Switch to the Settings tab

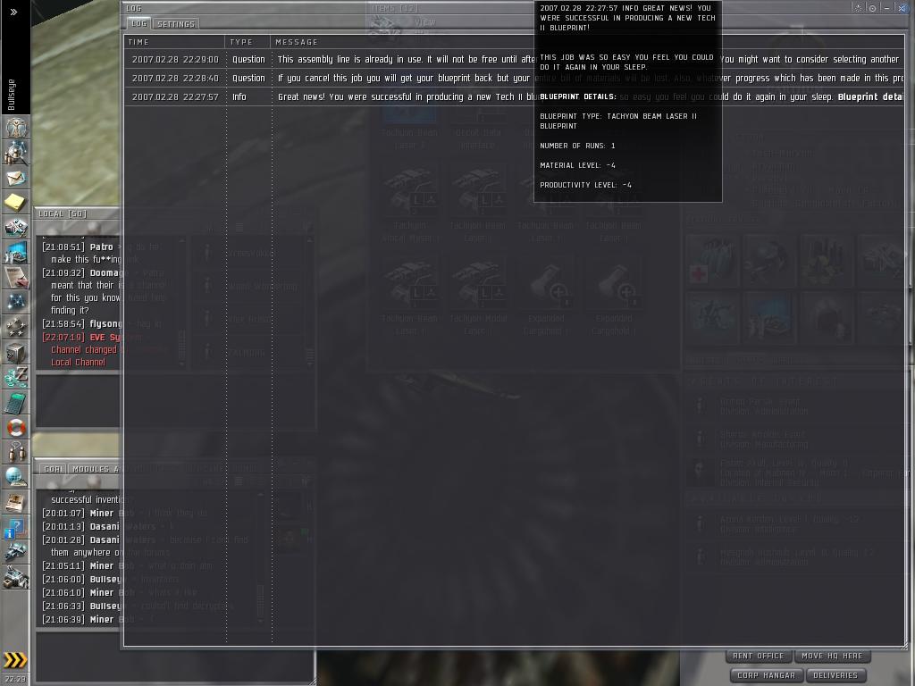[176, 24]
